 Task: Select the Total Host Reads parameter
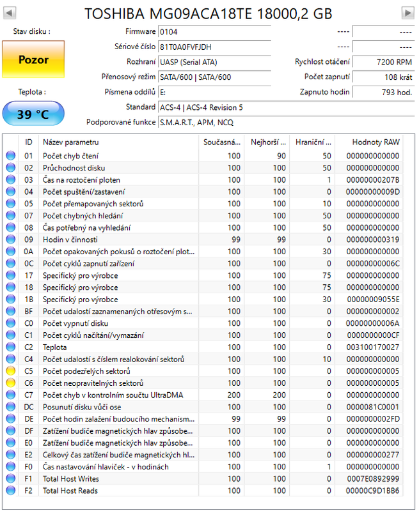(70, 491)
